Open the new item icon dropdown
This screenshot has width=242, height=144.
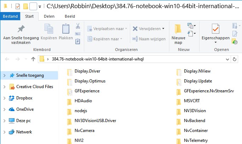(191, 26)
